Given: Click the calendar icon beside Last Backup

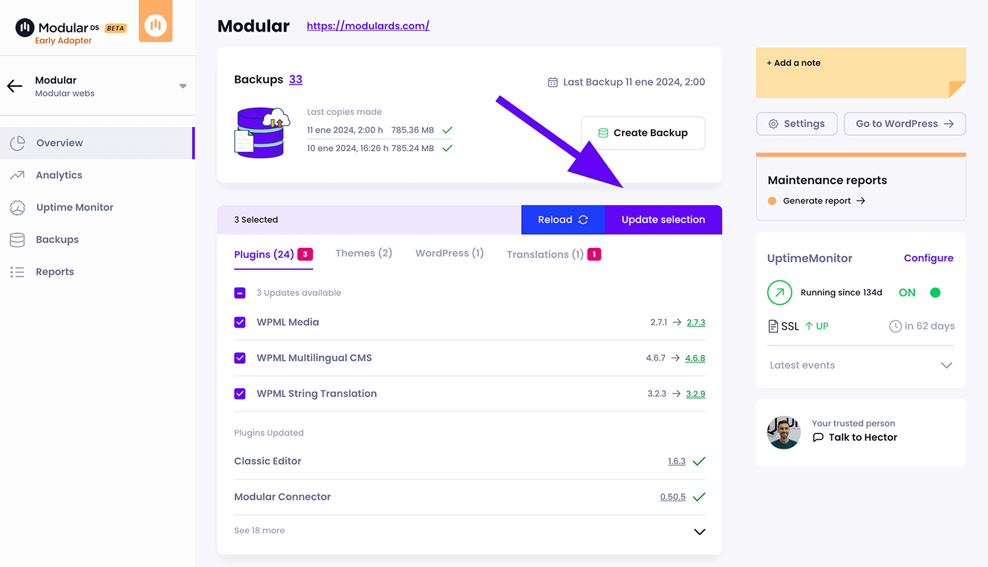Looking at the screenshot, I should tap(553, 82).
